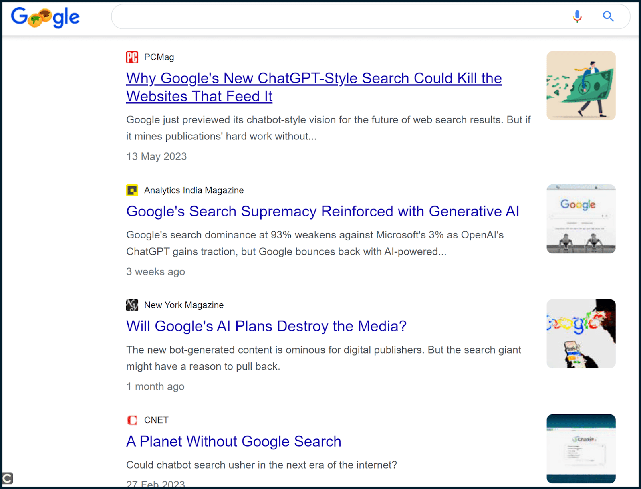The width and height of the screenshot is (641, 489).
Task: Click the New York Magazine source name
Action: coord(184,305)
